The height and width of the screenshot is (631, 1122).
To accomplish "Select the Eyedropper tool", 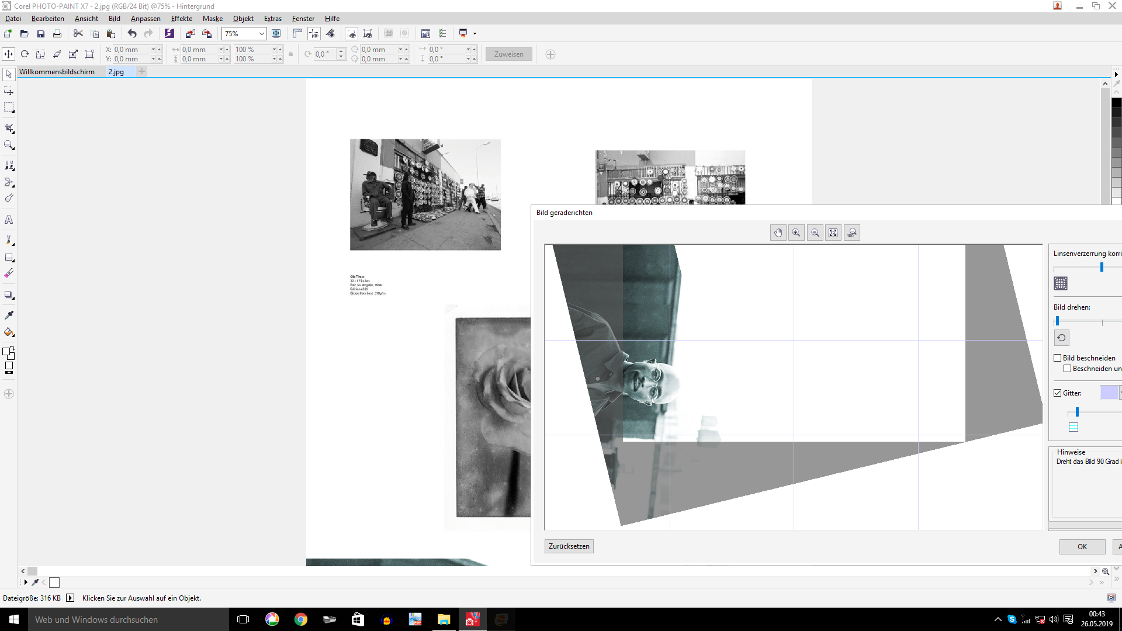I will pos(9,315).
